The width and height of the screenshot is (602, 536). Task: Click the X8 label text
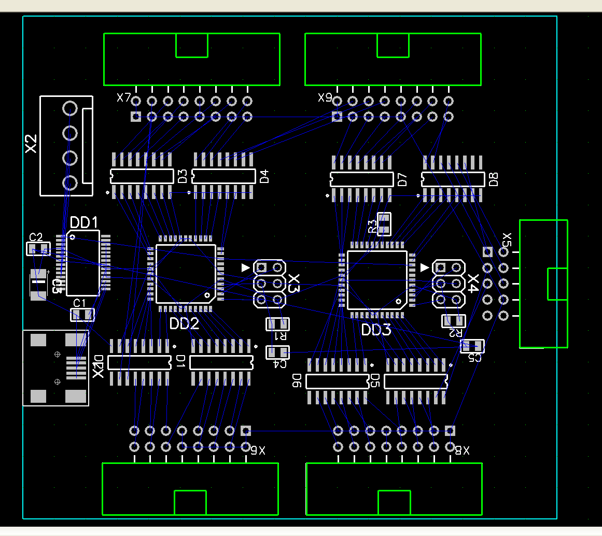click(x=463, y=450)
